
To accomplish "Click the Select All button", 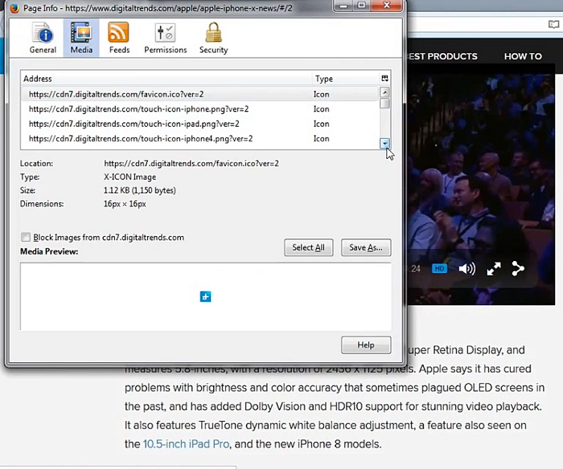I will [x=308, y=247].
